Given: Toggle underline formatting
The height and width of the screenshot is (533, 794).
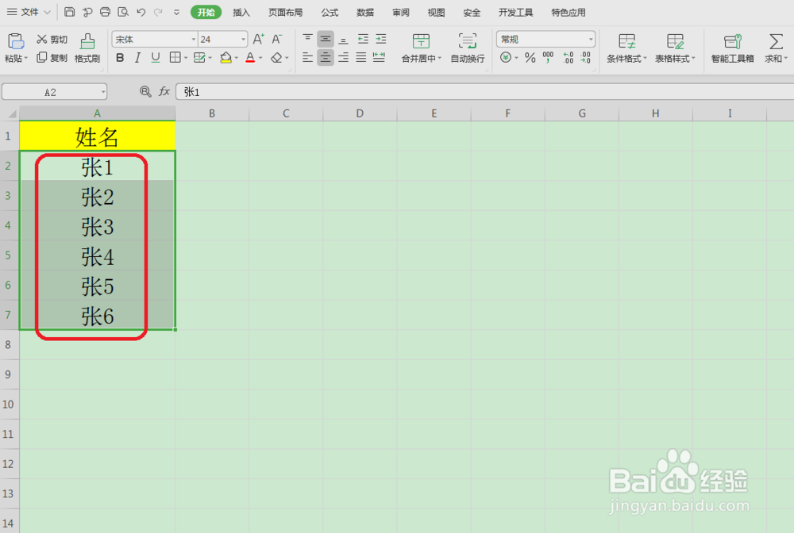Looking at the screenshot, I should pos(156,58).
